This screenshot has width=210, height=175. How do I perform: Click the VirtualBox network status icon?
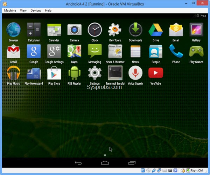[159, 170]
